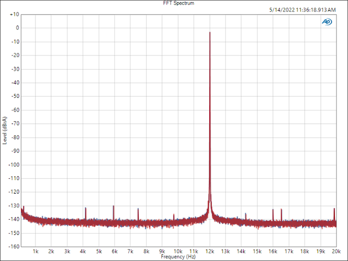The image size is (348, 261).
Task: Click the -20 level tick label
Action: coord(15,55)
